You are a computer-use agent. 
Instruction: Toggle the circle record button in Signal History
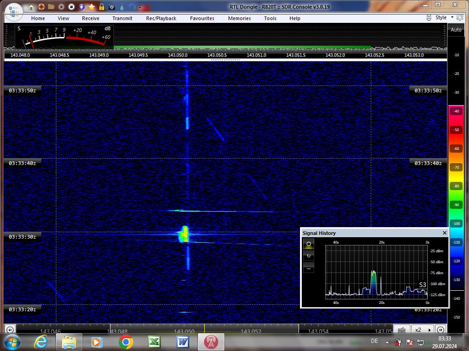point(309,244)
